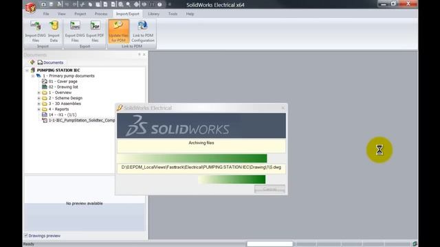Viewport: 440px width, 247px height.
Task: Expand the 2 - Scheme Design folder
Action: tap(38, 98)
